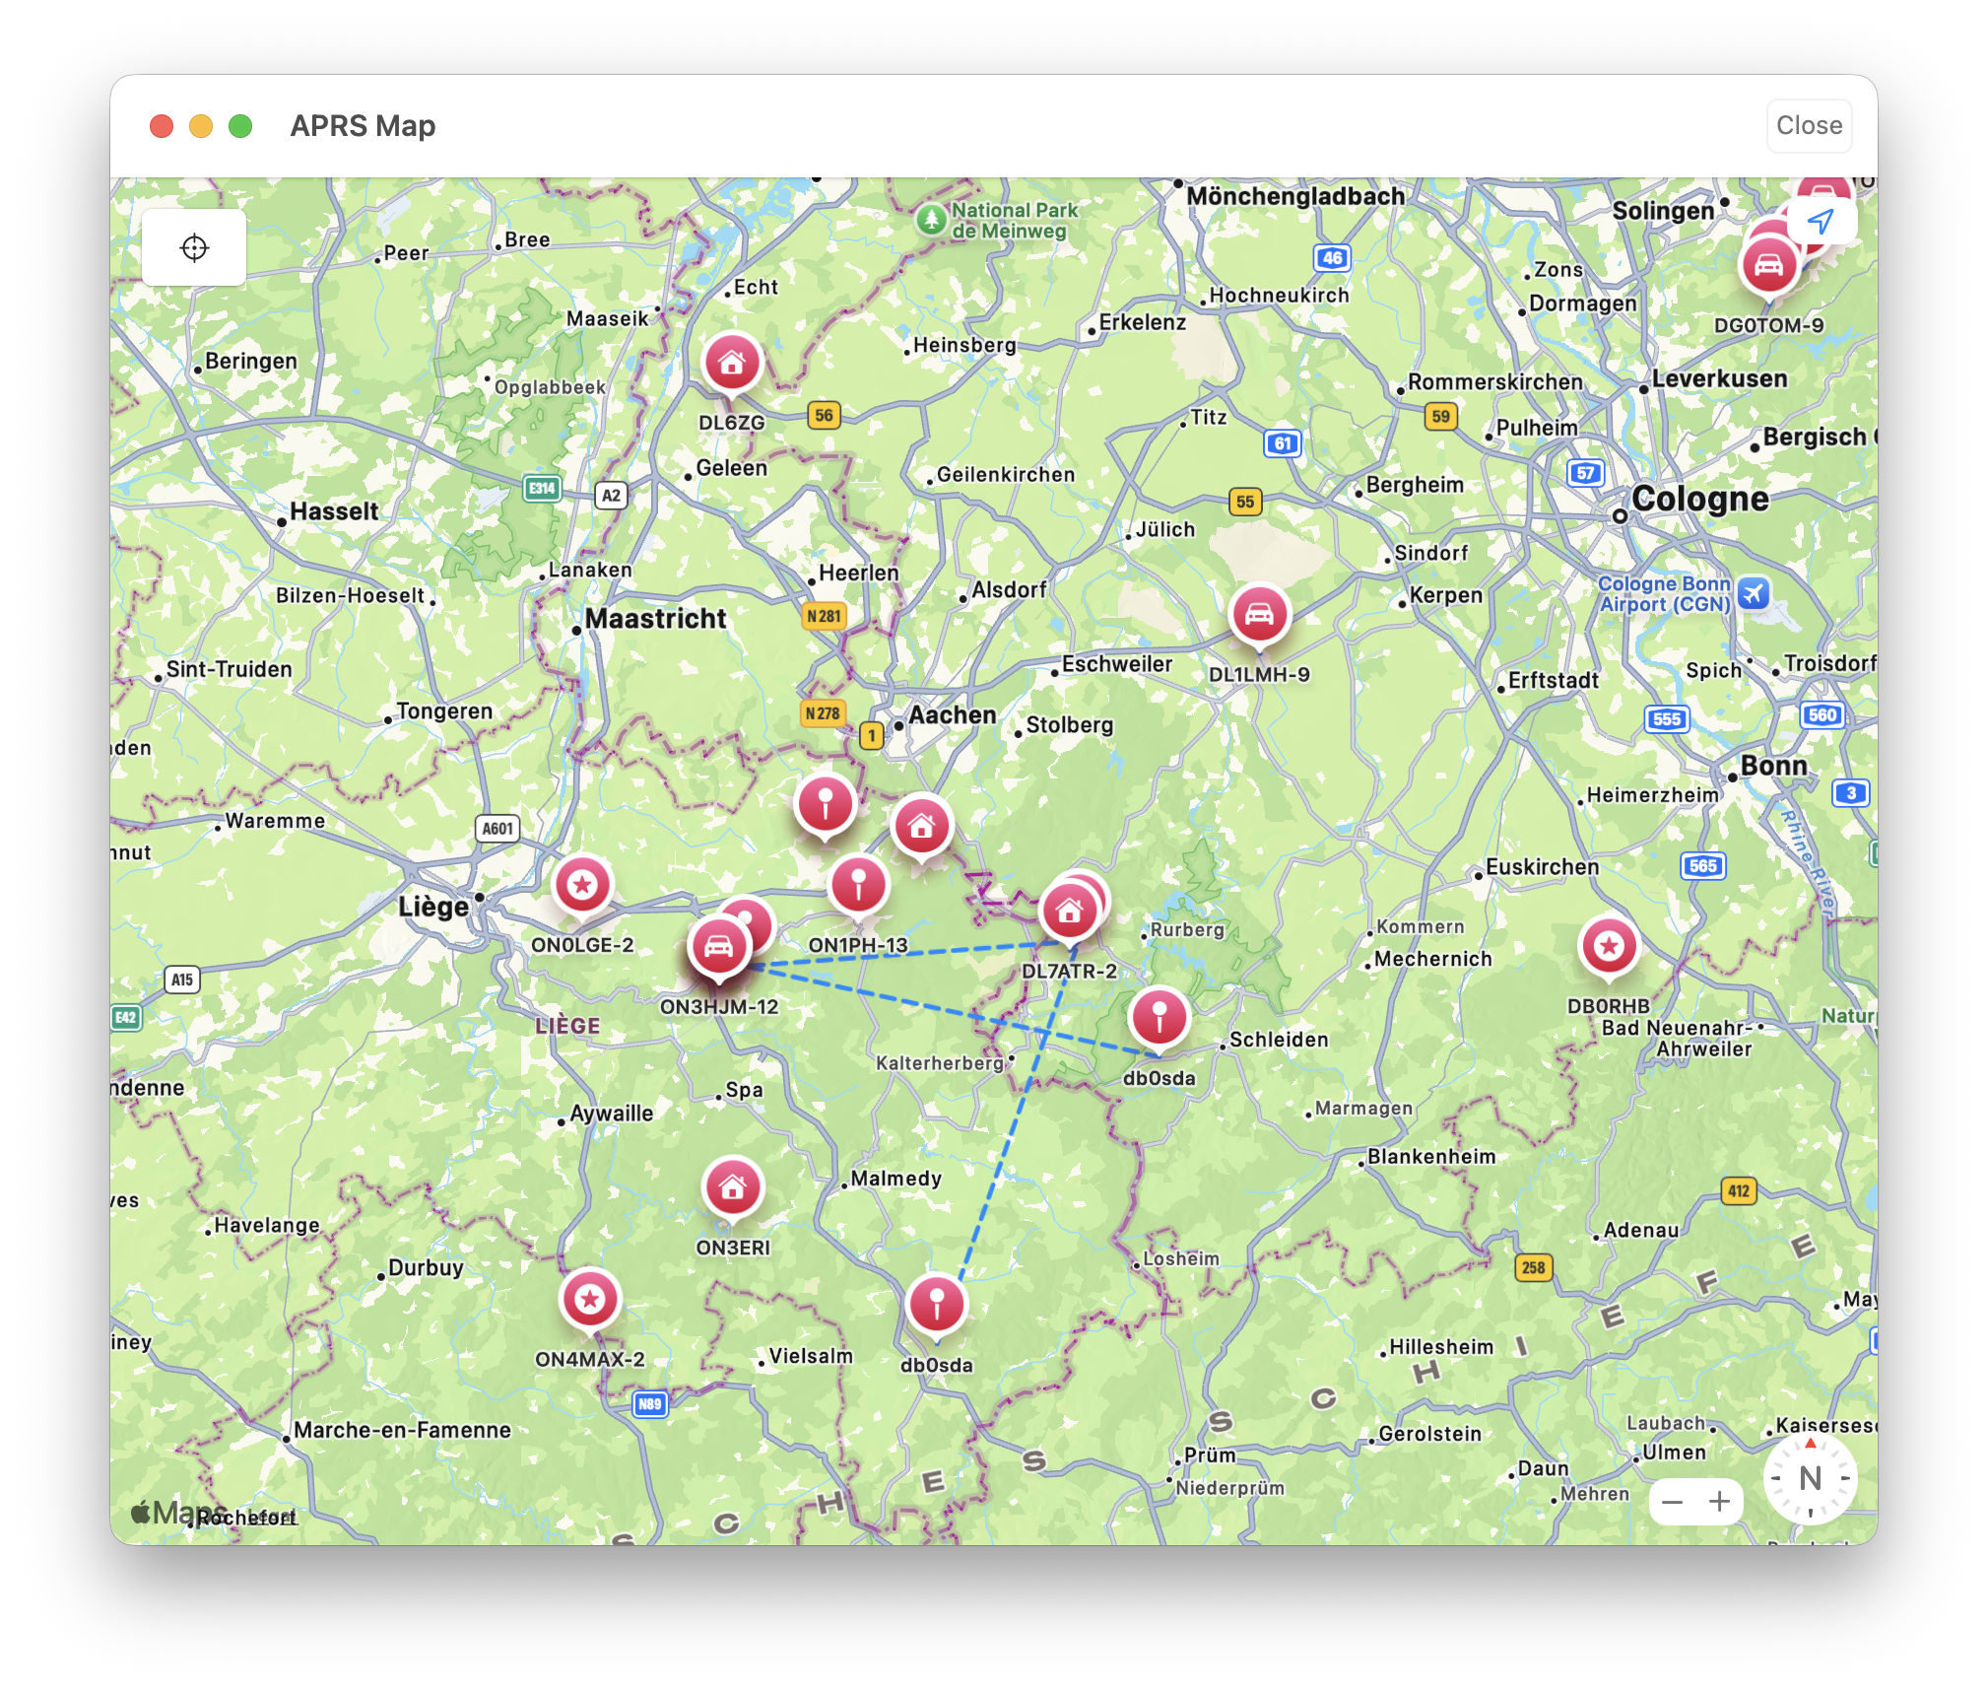Select the ON3ERI house pin
The height and width of the screenshot is (1691, 1988).
733,1187
